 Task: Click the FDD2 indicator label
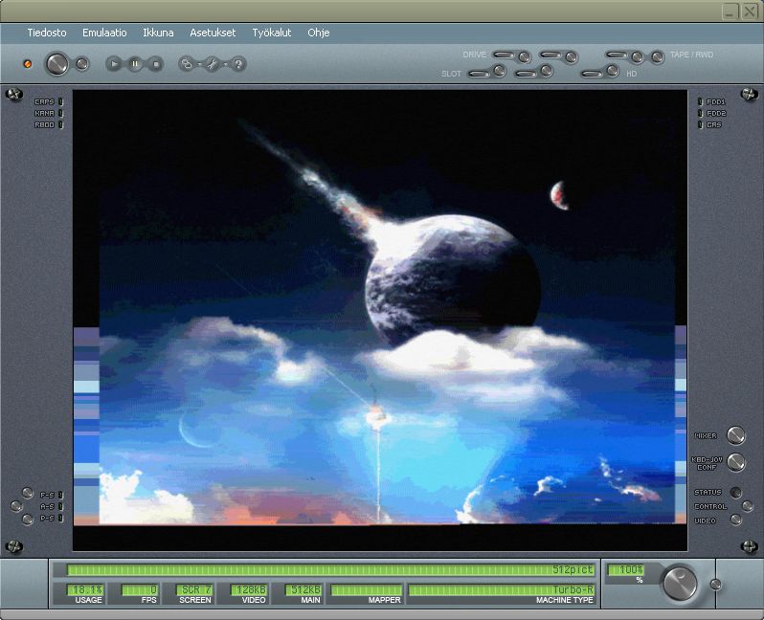[x=716, y=114]
